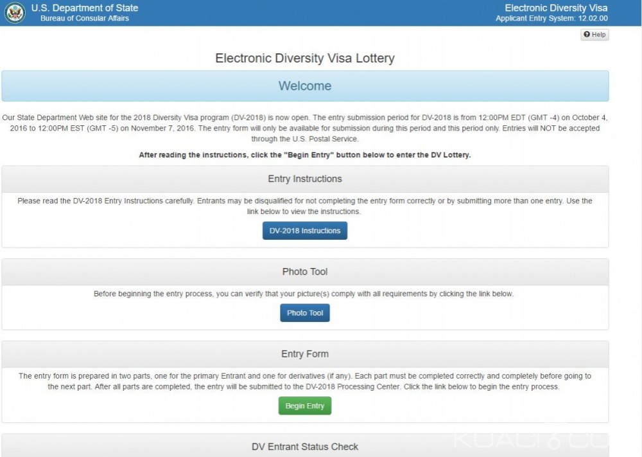The width and height of the screenshot is (642, 457).
Task: Open the Help button label
Action: click(x=598, y=35)
